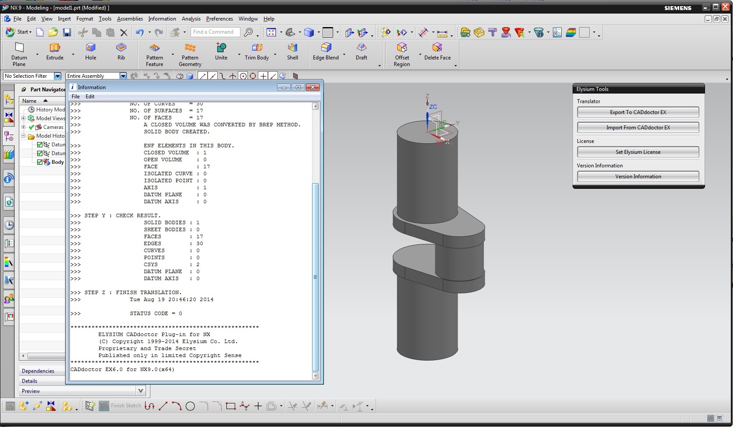
Task: Create a new file
Action: 40,32
